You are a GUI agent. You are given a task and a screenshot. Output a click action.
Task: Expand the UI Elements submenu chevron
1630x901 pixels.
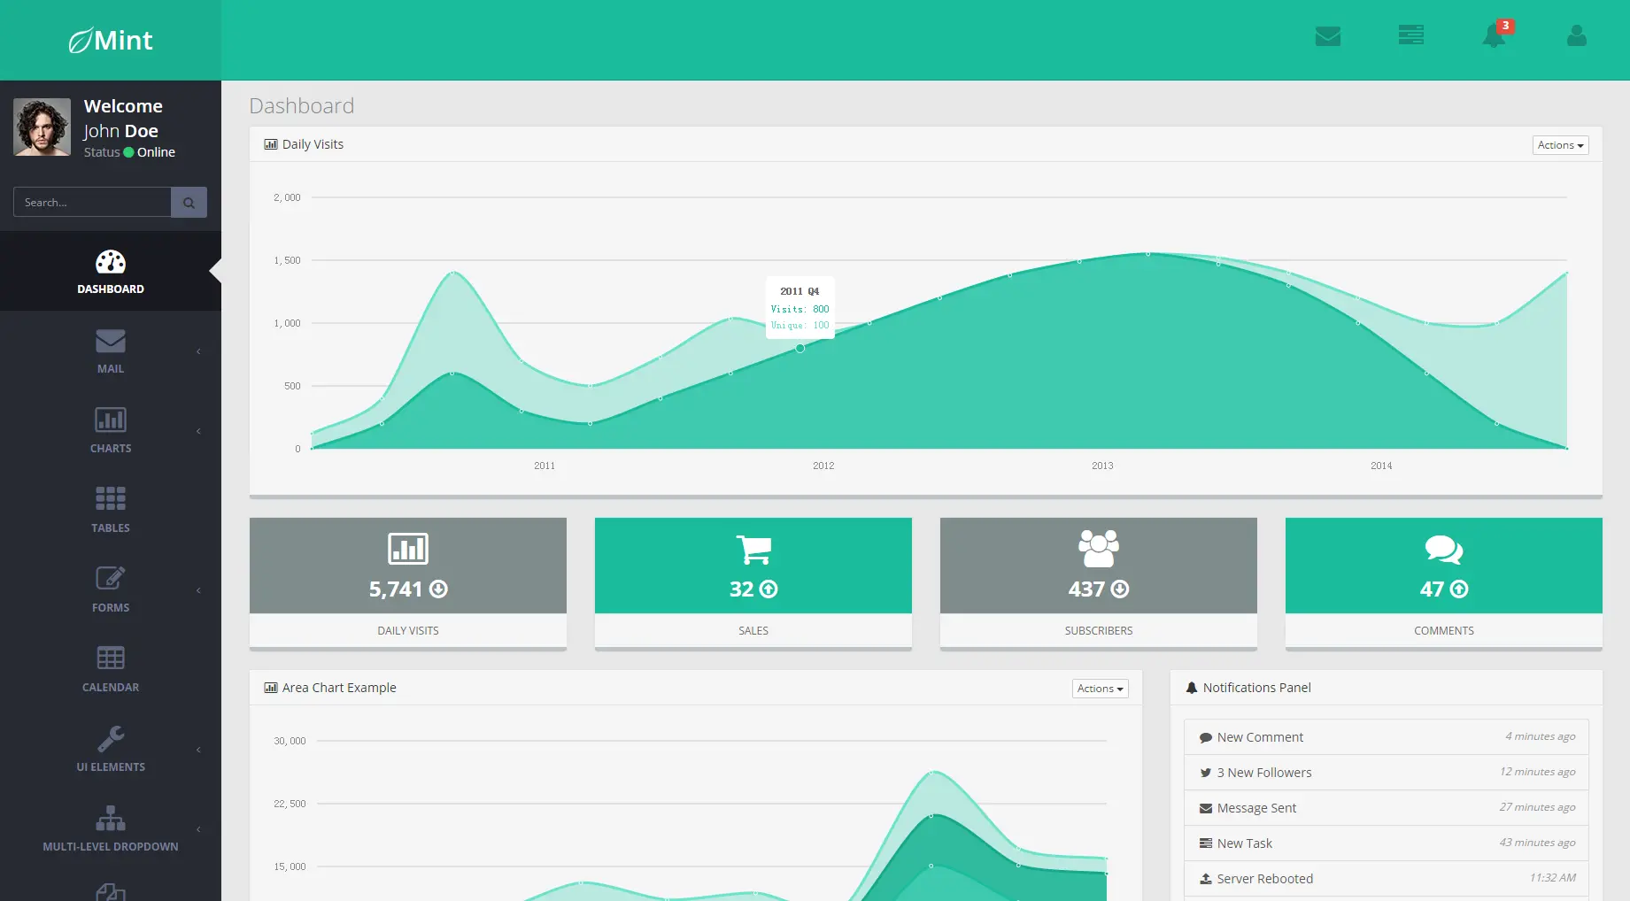[x=198, y=750]
